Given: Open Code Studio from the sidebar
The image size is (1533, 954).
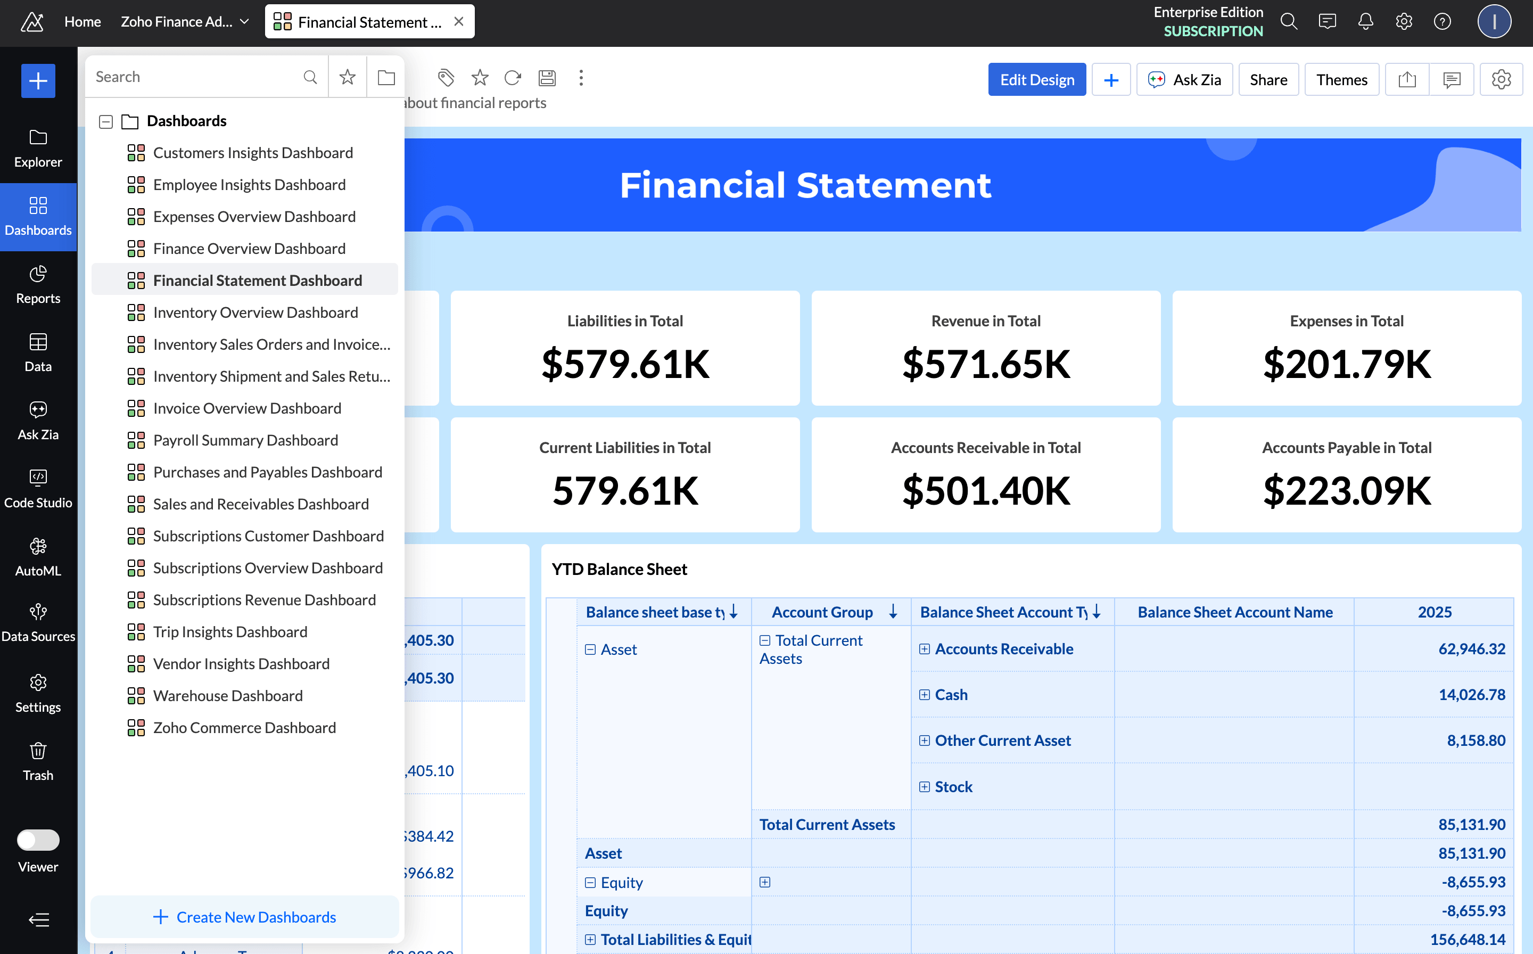Looking at the screenshot, I should click(38, 487).
